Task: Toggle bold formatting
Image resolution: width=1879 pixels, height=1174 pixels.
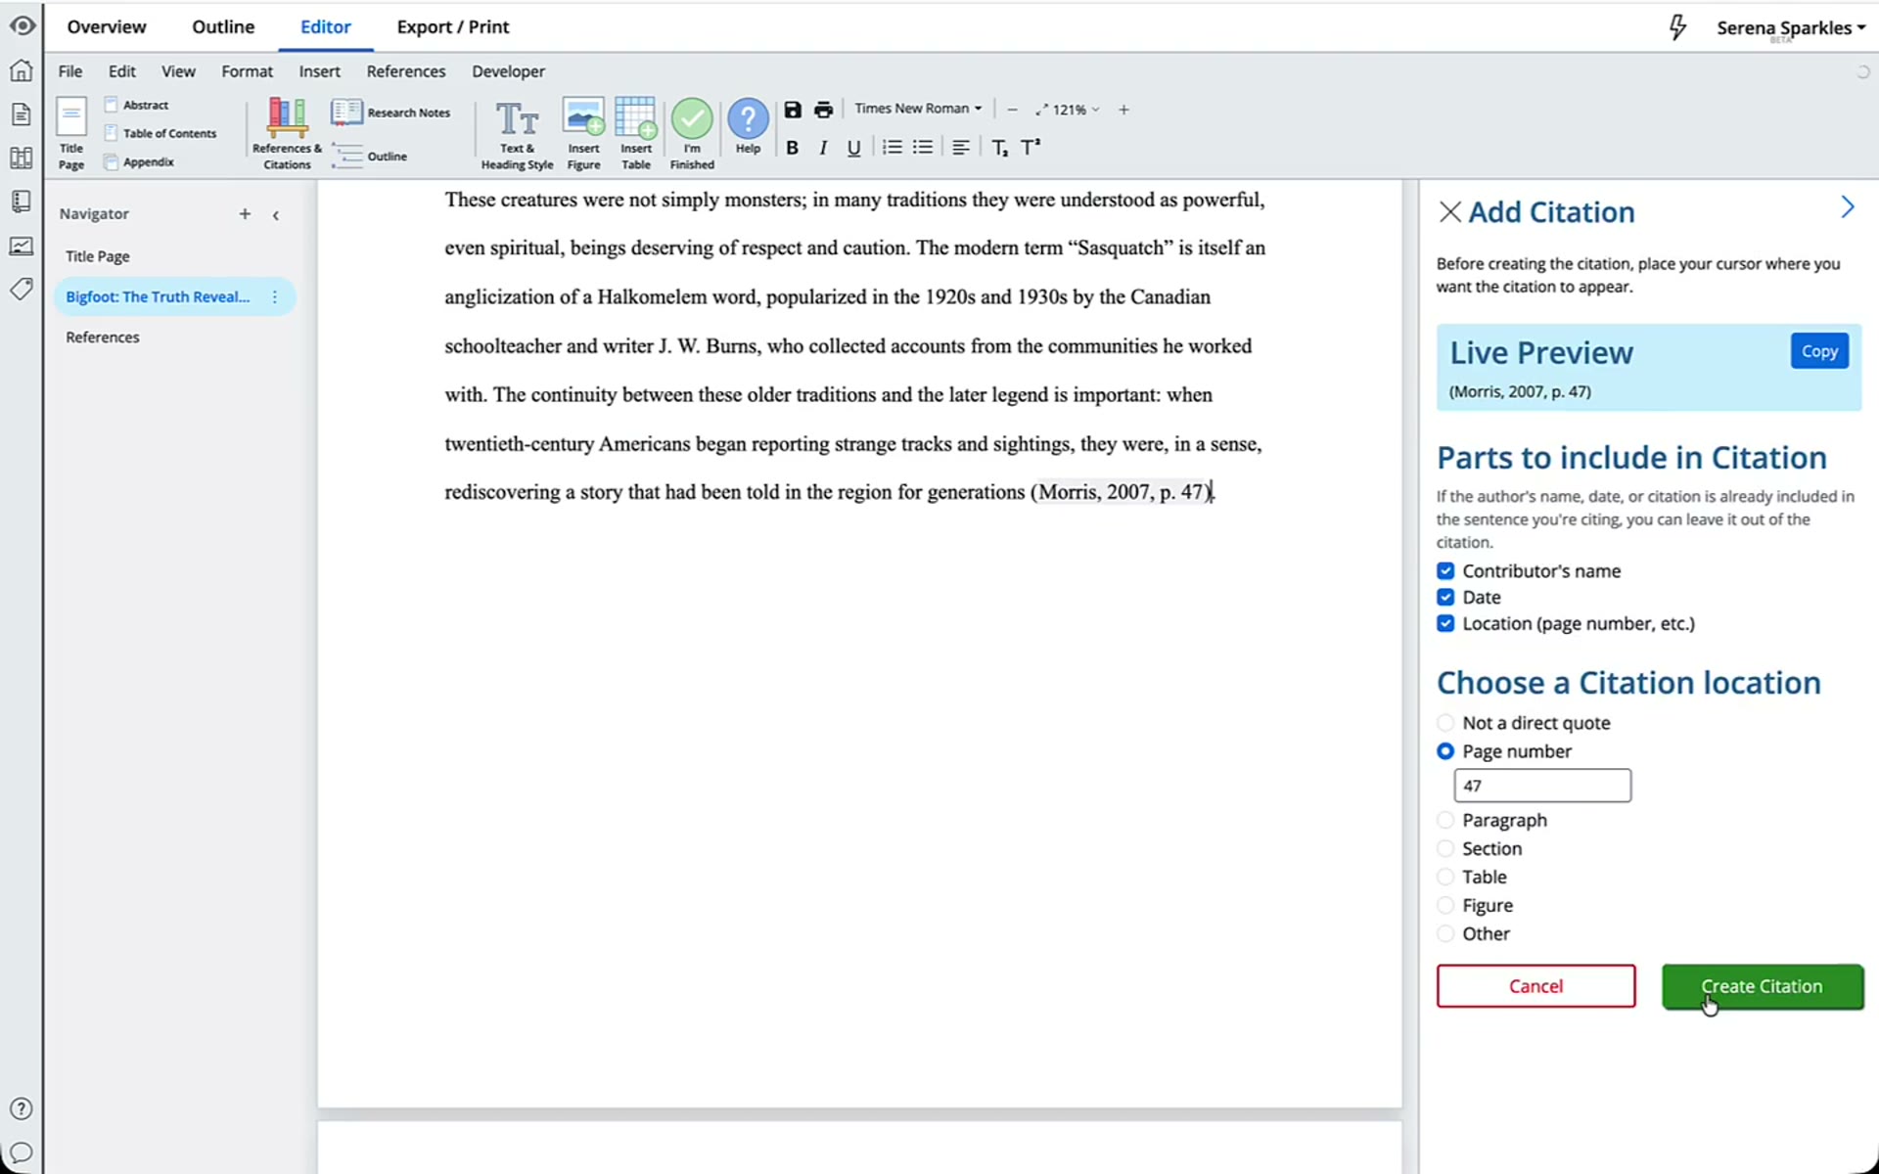Action: (x=793, y=148)
